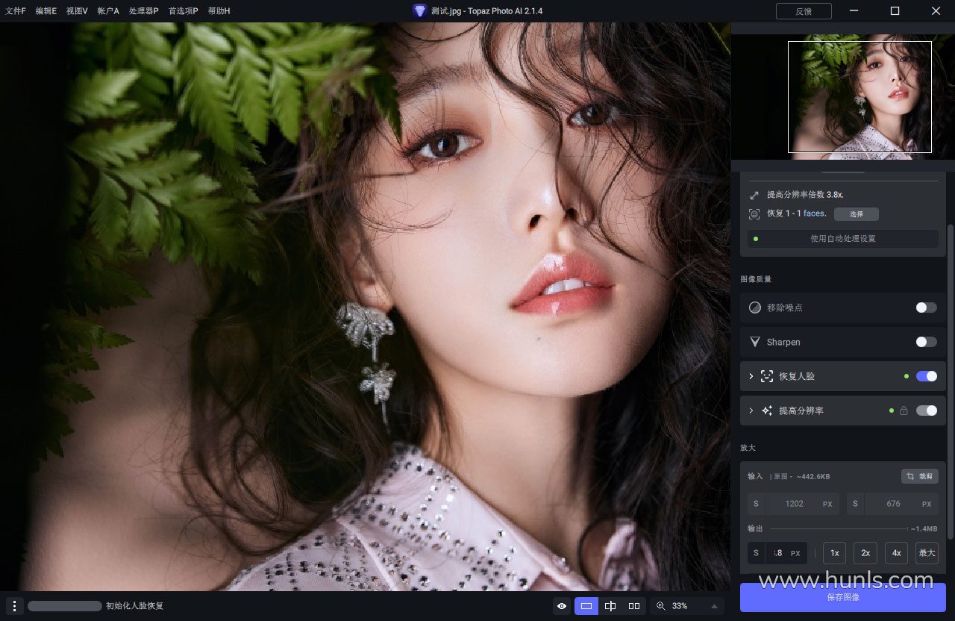Viewport: 955px width, 621px height.
Task: Select the 2x upscale factor
Action: pyautogui.click(x=865, y=553)
